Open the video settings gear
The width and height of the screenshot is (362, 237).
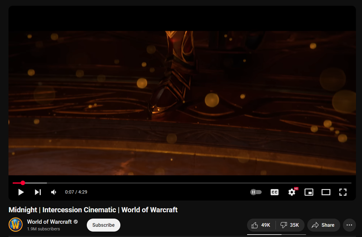(x=292, y=192)
